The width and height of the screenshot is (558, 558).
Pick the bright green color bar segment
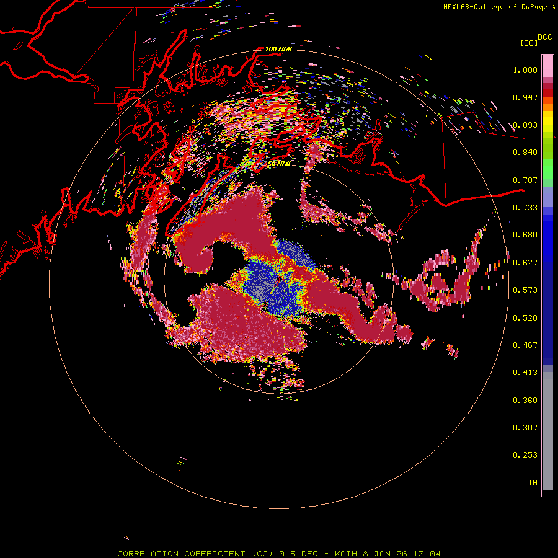pos(547,169)
